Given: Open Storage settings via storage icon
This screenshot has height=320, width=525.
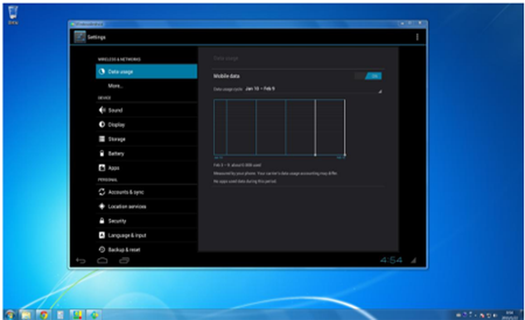Looking at the screenshot, I should (101, 139).
